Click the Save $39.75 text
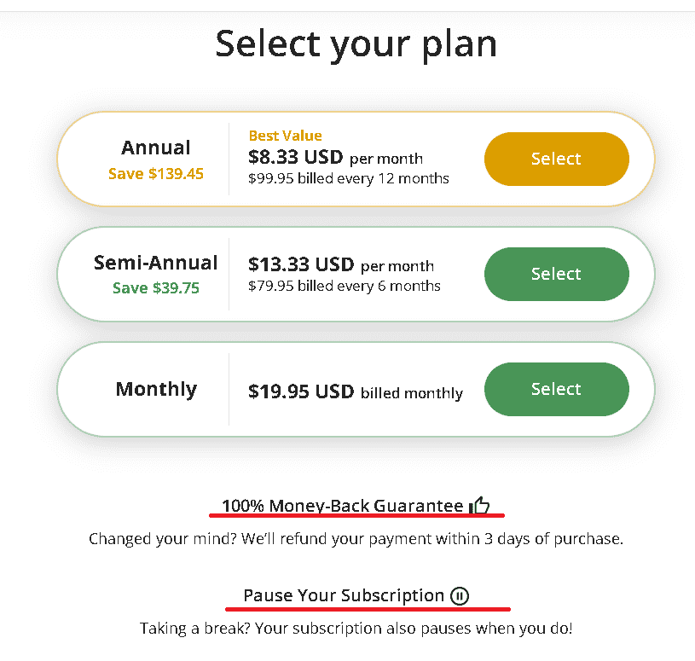 156,287
